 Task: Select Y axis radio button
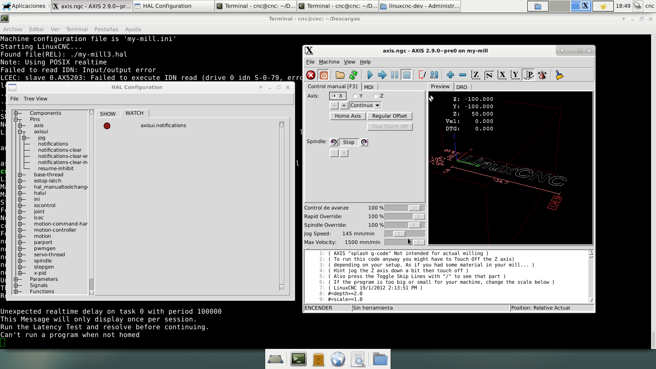(x=358, y=96)
